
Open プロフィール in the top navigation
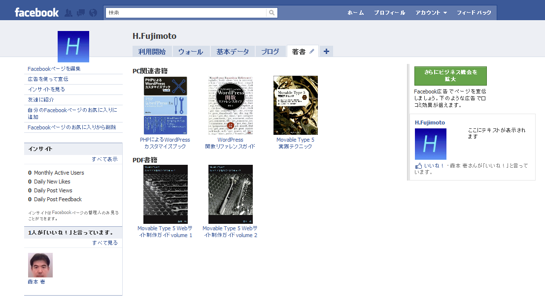tap(389, 12)
